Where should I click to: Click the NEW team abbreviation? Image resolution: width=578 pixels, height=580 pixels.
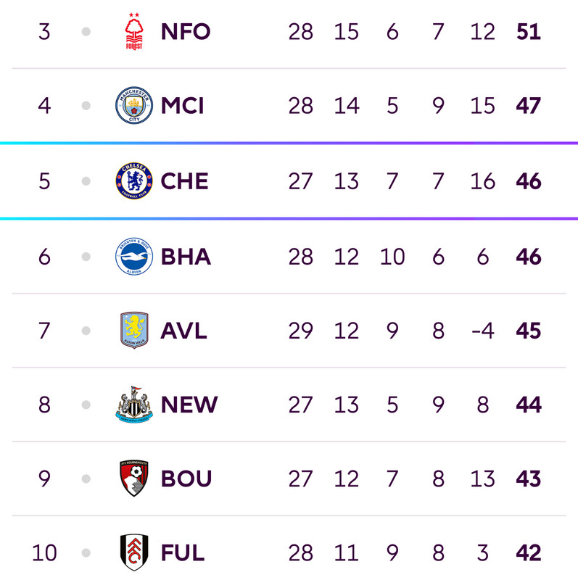click(x=189, y=405)
